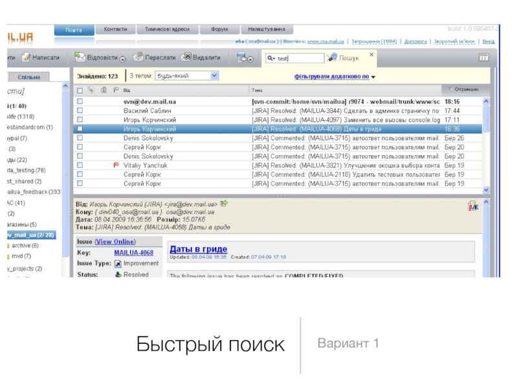The width and height of the screenshot is (518, 388).
Task: Check Vitaliy Yanchuk message checkbox
Action: (80, 165)
